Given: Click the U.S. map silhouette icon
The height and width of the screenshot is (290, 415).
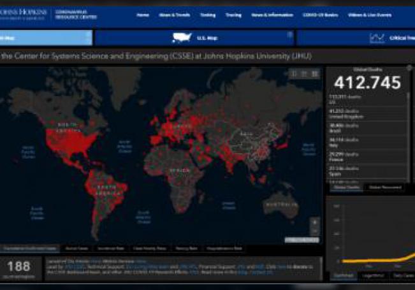Looking at the screenshot, I should click(x=182, y=38).
